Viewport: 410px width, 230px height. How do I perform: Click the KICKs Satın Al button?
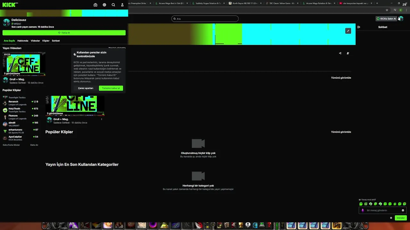[386, 19]
